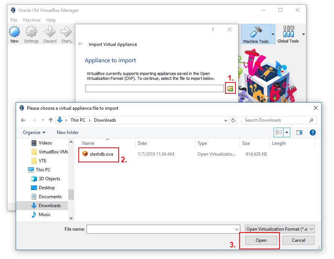Open the Organize dropdown menu
The width and height of the screenshot is (334, 259).
tap(34, 132)
